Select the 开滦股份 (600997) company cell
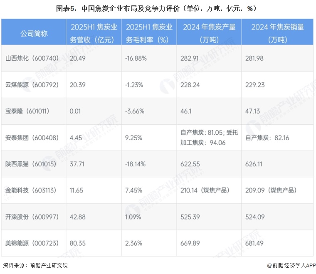 (32, 217)
